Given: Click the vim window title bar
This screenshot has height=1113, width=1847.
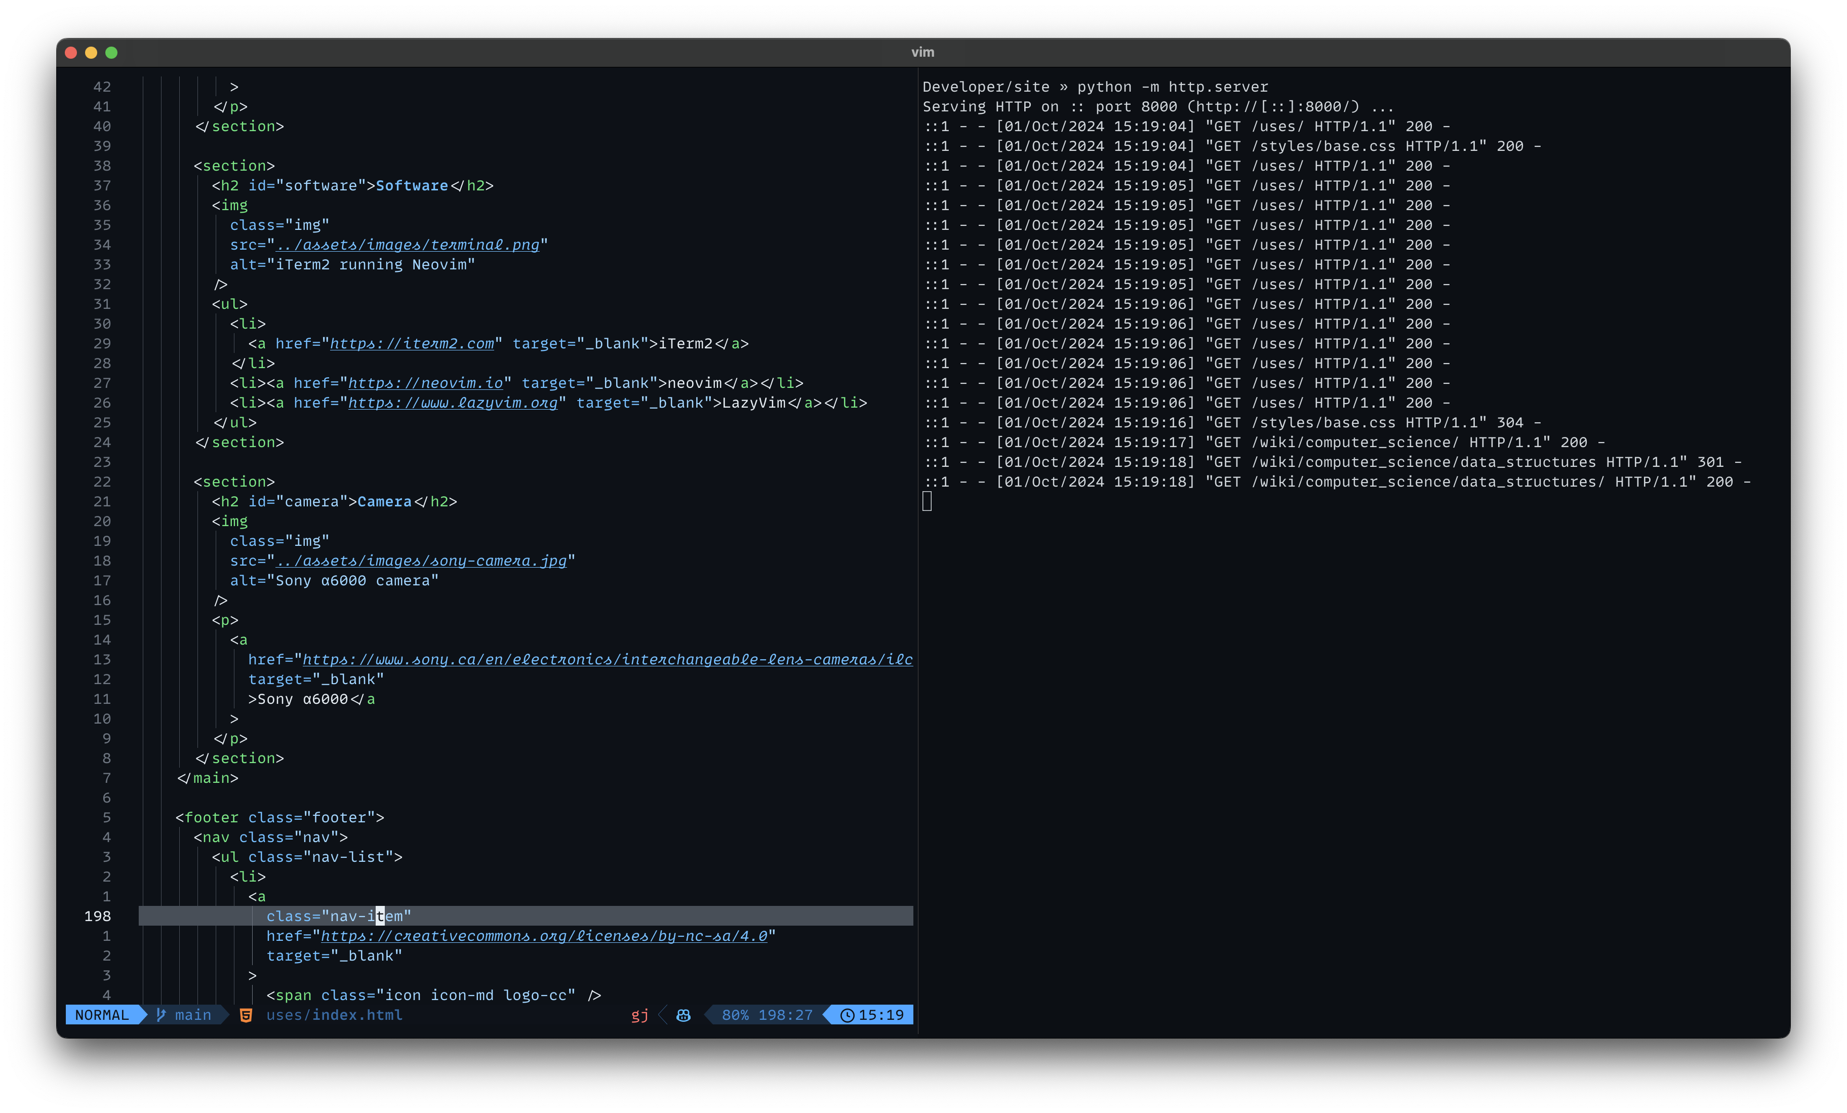Looking at the screenshot, I should click(x=923, y=52).
